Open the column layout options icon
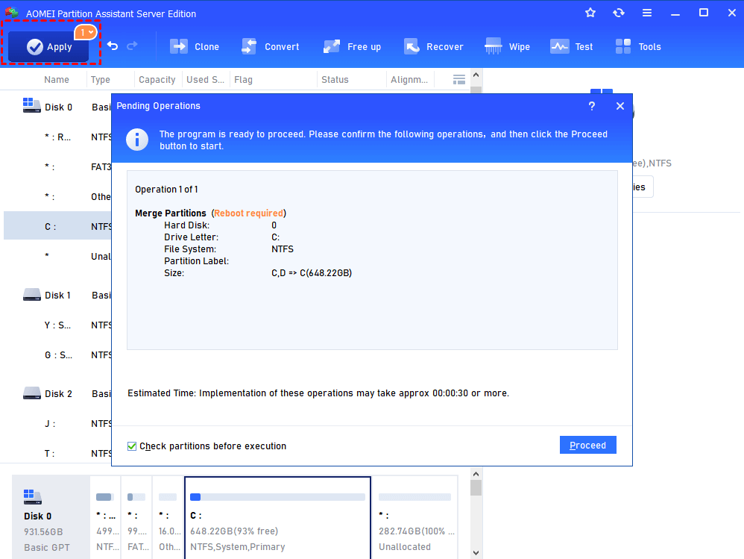The image size is (744, 559). coord(458,80)
